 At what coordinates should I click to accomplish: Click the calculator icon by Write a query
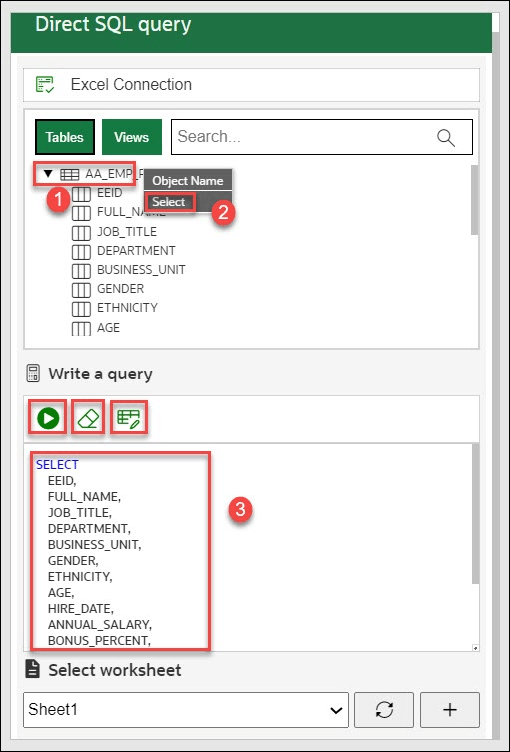coord(33,375)
